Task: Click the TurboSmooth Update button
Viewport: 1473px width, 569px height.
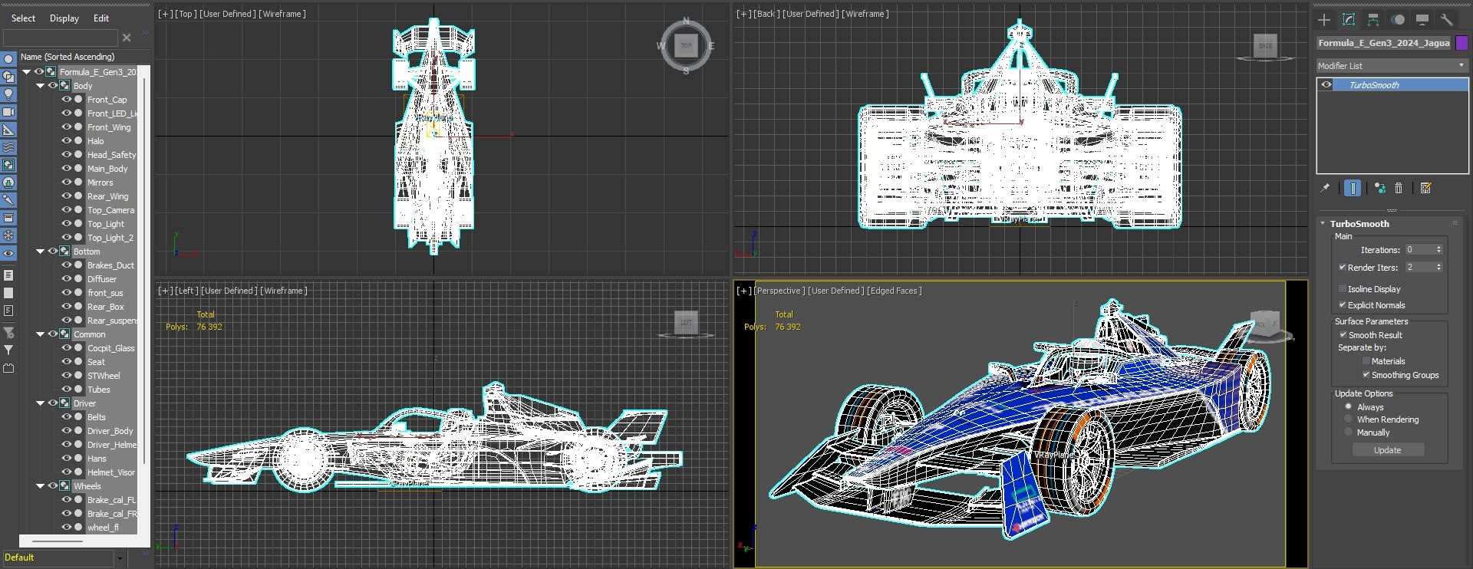Action: coord(1387,450)
